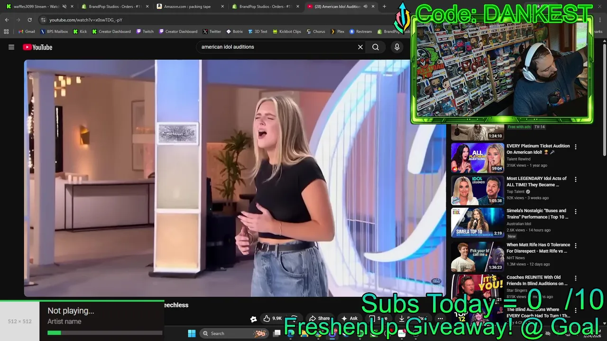Open the EVERY Platinum Ticket Audition thumbnail
Screen dimensions: 607x341
click(x=478, y=158)
